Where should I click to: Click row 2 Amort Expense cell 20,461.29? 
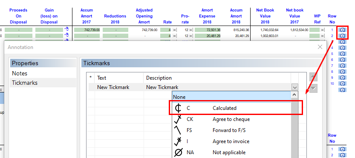(208, 36)
